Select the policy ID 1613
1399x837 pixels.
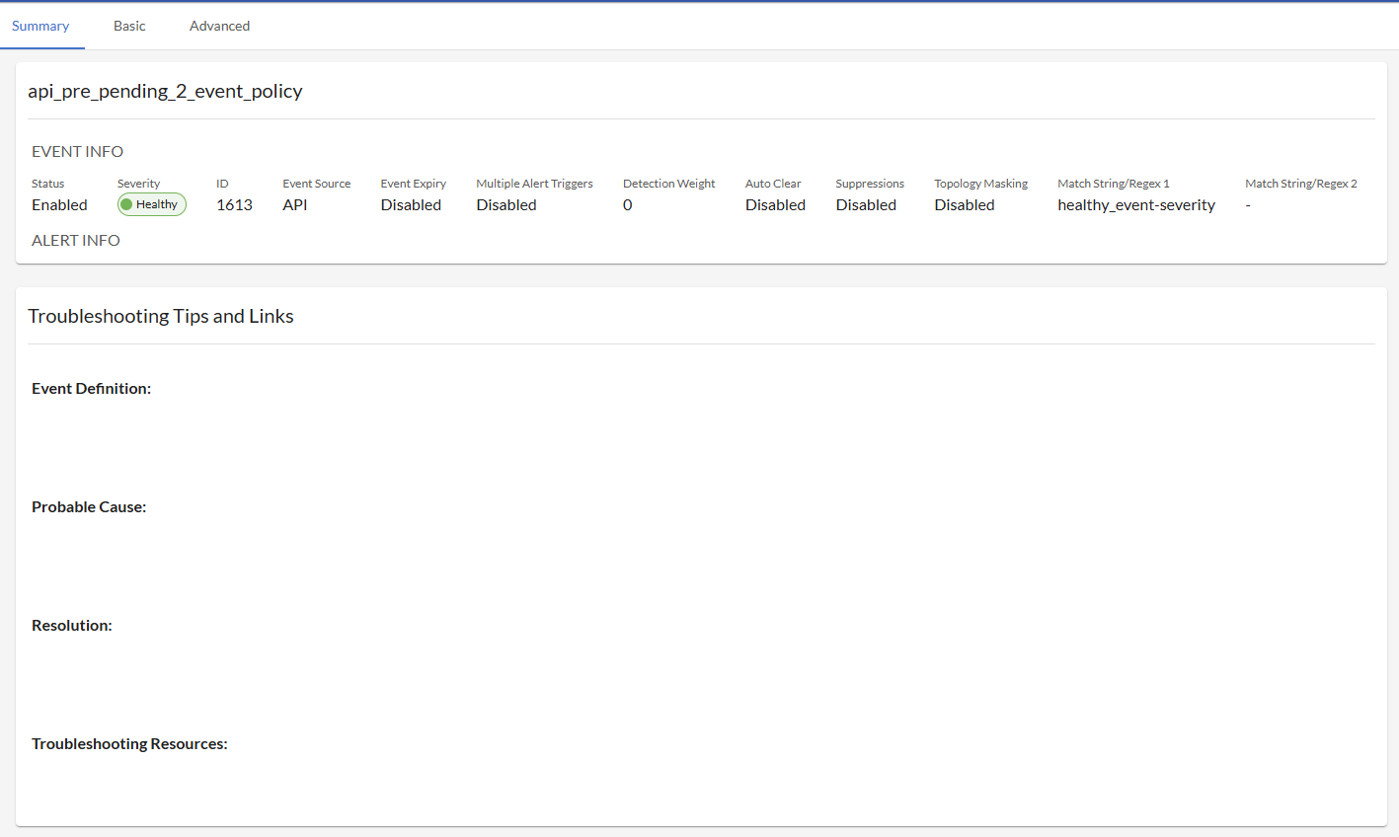tap(234, 205)
